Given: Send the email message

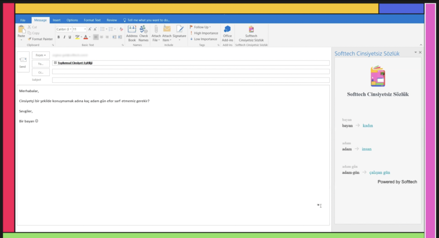Looking at the screenshot, I should pyautogui.click(x=23, y=62).
